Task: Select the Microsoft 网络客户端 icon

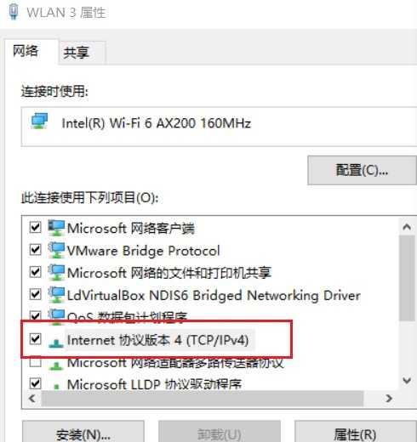Action: click(56, 228)
